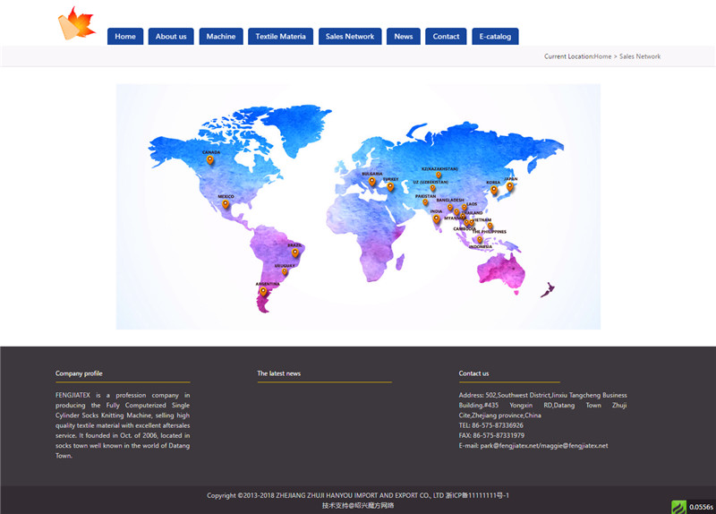Click the Contact navigation button
The image size is (716, 514).
(x=446, y=37)
